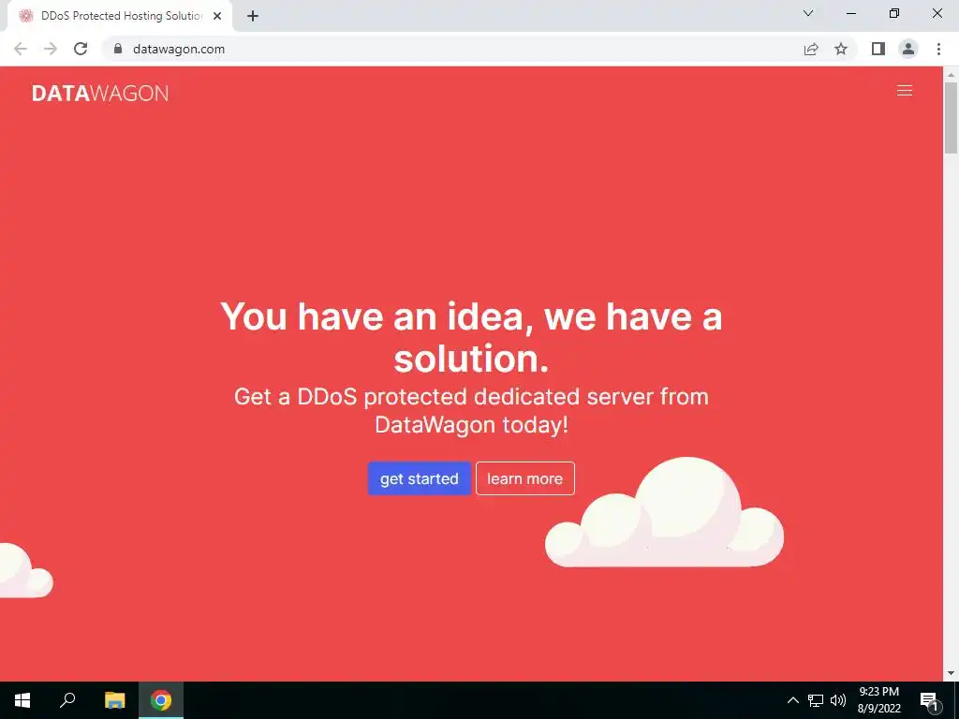The height and width of the screenshot is (719, 959).
Task: Restore down the Chrome window
Action: tap(894, 13)
